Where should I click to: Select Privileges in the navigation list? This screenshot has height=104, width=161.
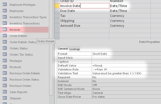(x=16, y=61)
